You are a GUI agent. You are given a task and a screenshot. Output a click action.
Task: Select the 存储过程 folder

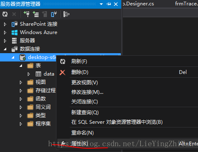pos(46,91)
